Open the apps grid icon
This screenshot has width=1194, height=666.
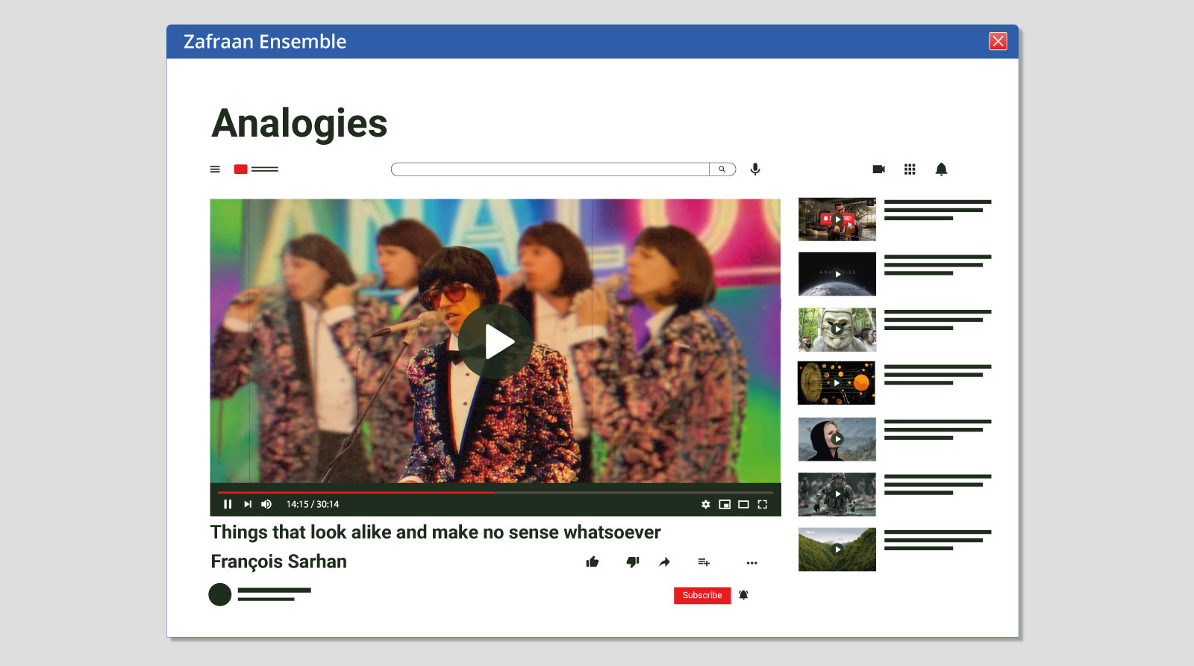click(x=910, y=169)
